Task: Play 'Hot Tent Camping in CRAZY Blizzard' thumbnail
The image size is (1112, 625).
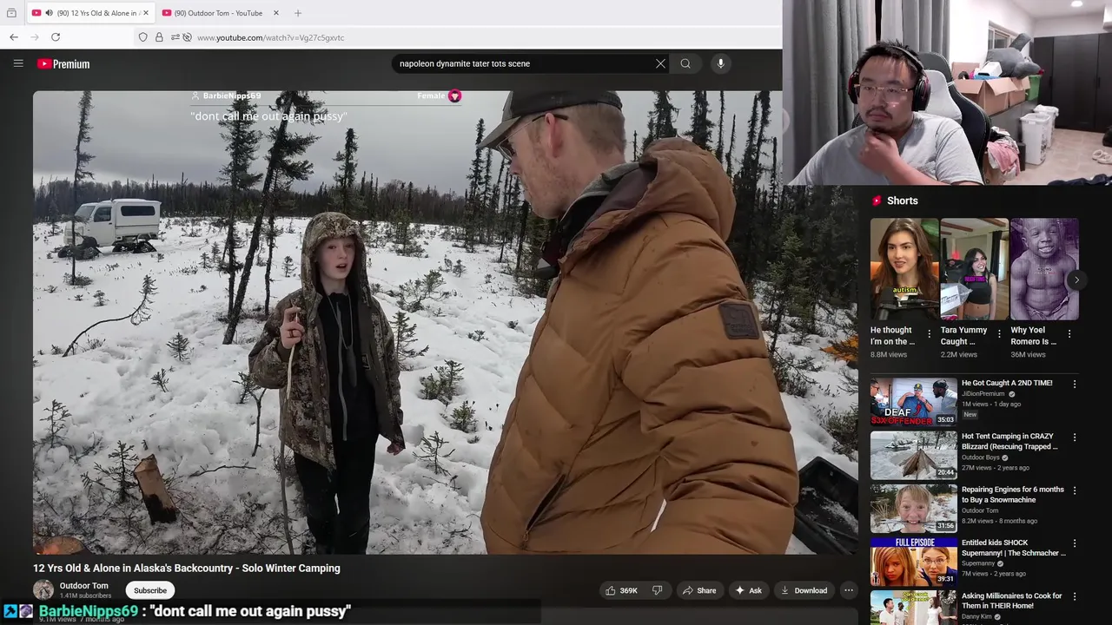Action: tap(914, 455)
